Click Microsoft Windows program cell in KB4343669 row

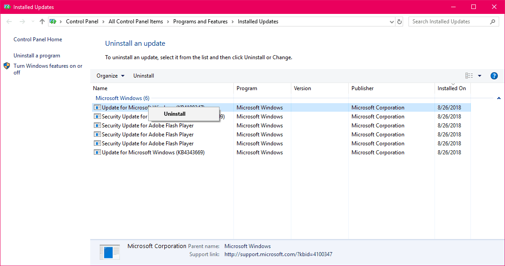coord(259,153)
